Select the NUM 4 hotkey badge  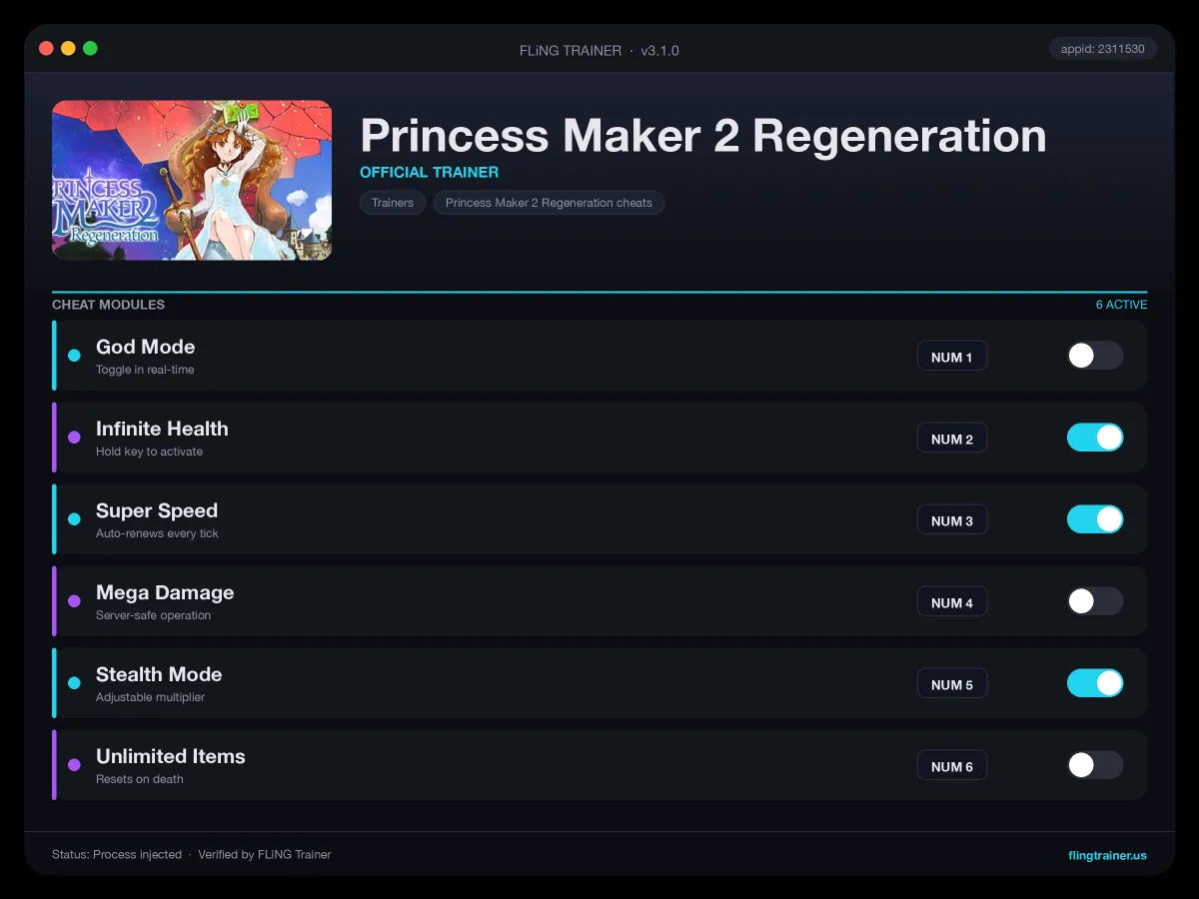point(952,602)
